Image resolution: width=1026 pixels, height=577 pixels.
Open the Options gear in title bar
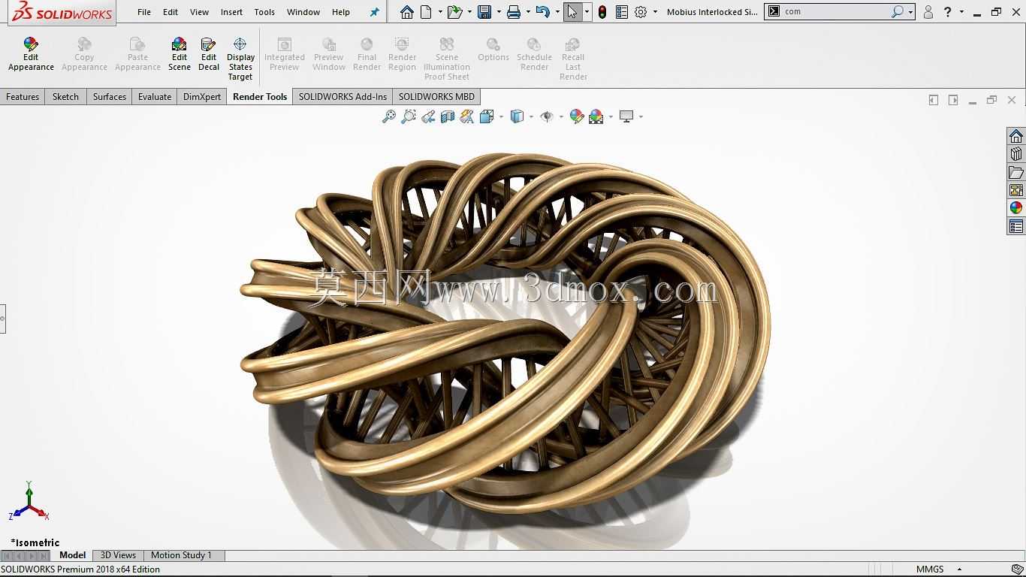coord(641,12)
